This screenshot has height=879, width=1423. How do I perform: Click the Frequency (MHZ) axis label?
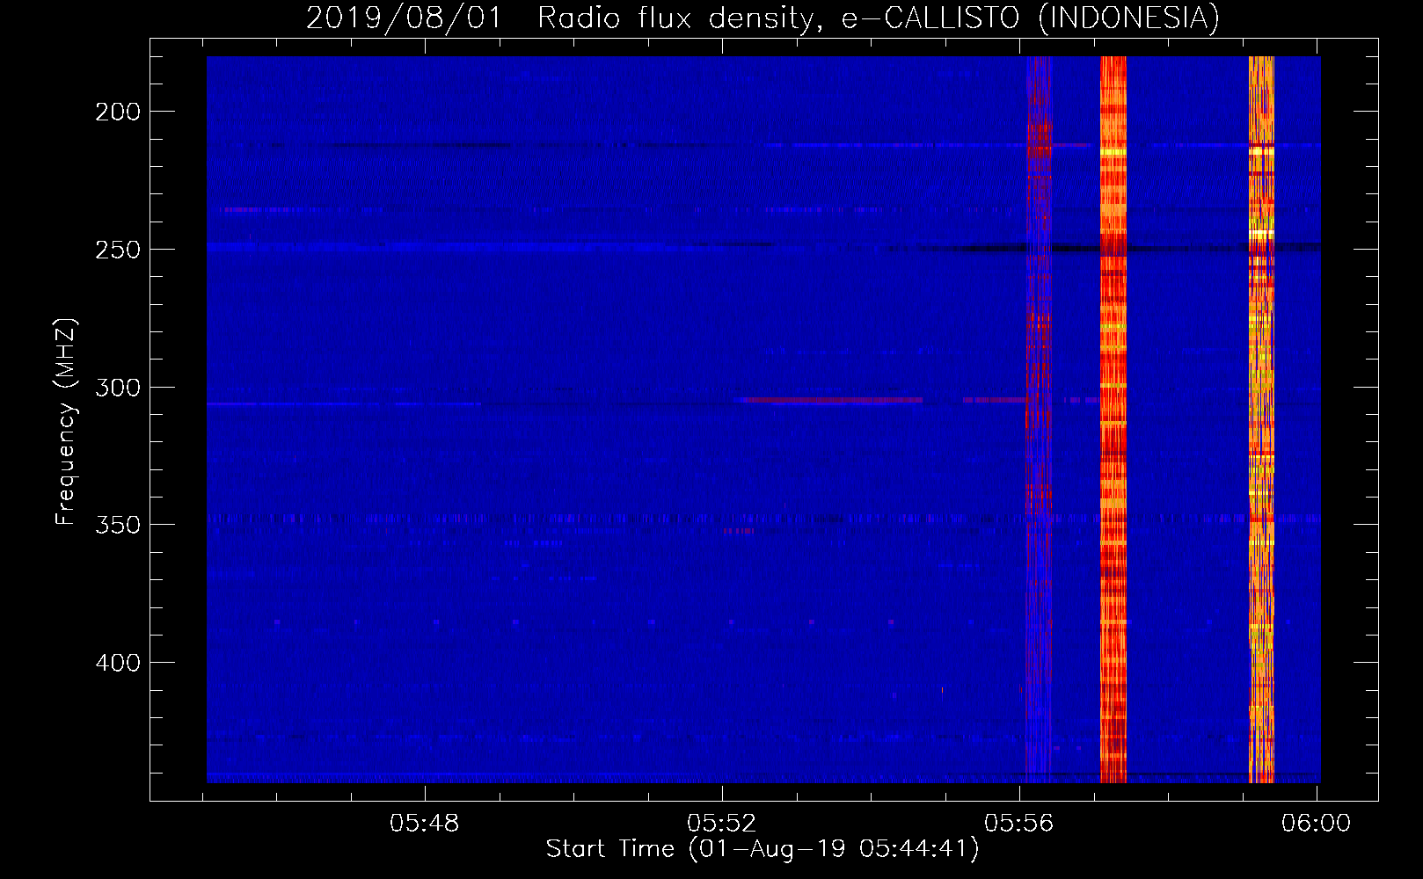coord(65,422)
